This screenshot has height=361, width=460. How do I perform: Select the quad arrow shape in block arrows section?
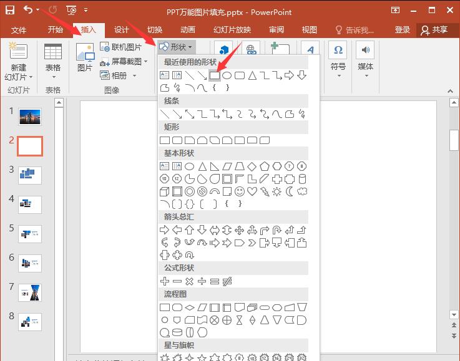coord(240,230)
